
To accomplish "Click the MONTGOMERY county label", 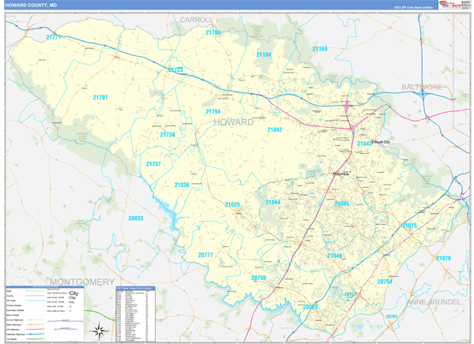I will pos(82,282).
